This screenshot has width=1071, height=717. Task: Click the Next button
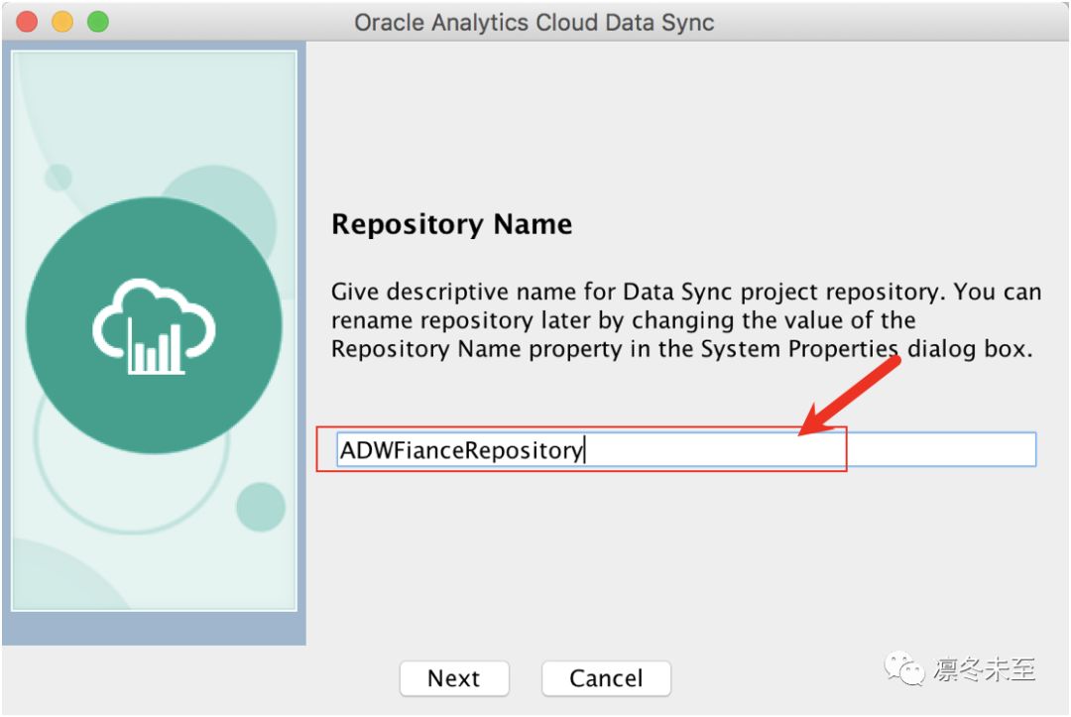point(454,678)
